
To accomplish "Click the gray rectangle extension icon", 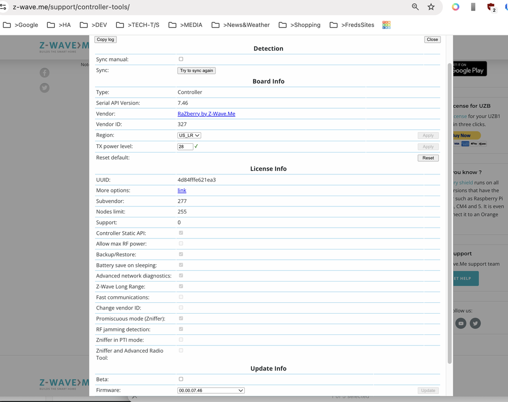I will tap(473, 7).
